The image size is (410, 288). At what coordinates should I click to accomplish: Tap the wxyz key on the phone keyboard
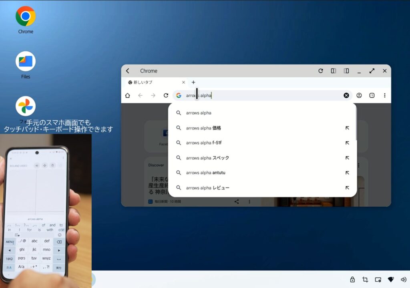coord(46,258)
